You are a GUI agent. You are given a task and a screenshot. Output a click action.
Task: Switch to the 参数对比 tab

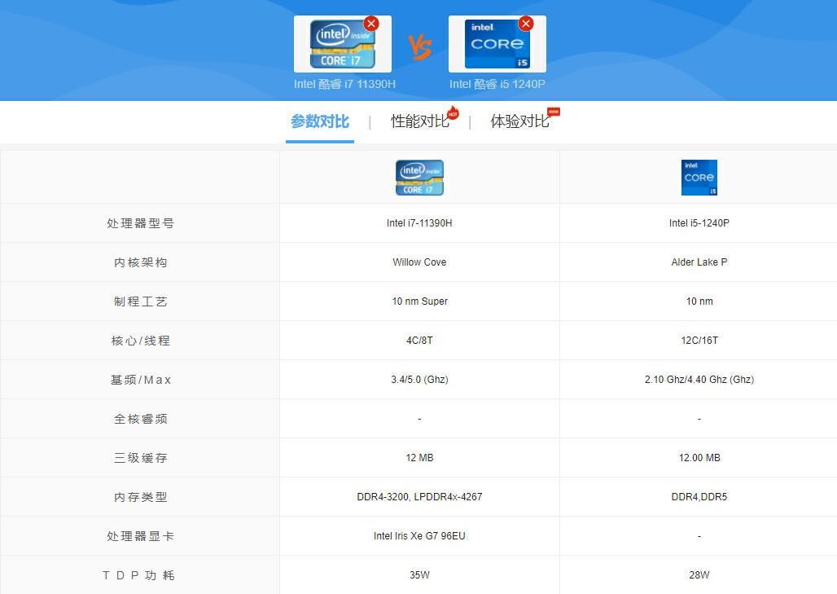pos(320,121)
